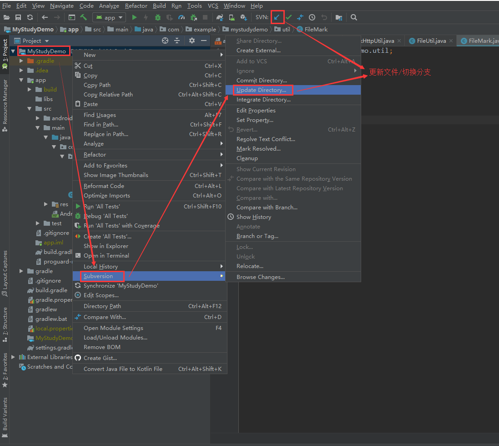Navigate back with the left arrow
The height and width of the screenshot is (446, 499).
coord(45,17)
